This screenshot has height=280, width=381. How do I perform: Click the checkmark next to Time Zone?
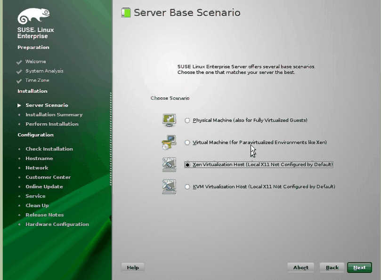19,81
